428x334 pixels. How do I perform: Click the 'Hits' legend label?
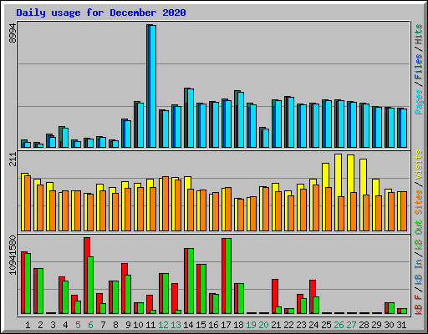point(418,34)
